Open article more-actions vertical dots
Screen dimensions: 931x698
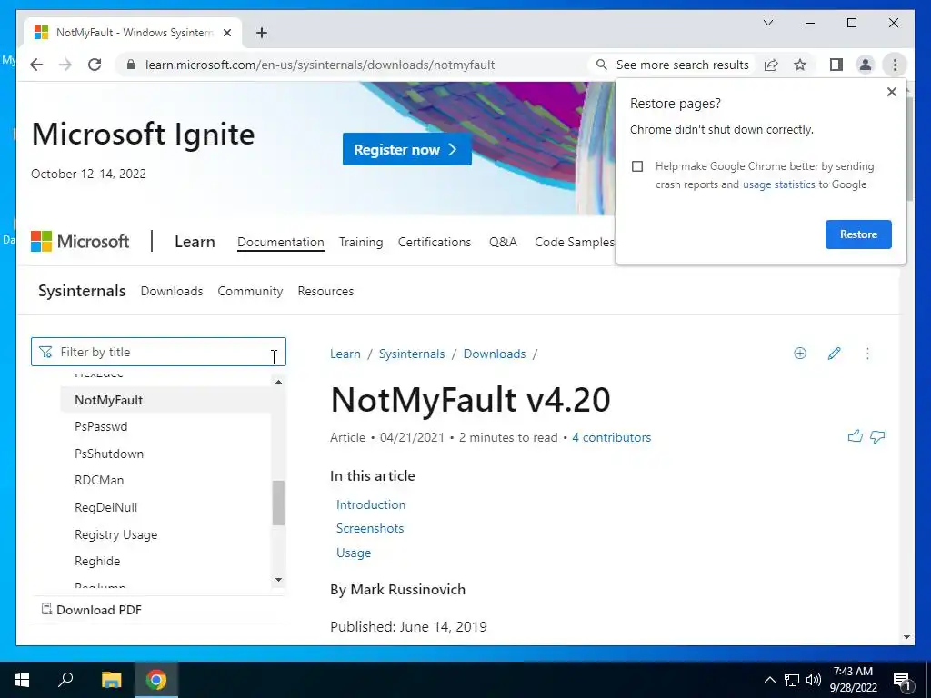point(867,354)
